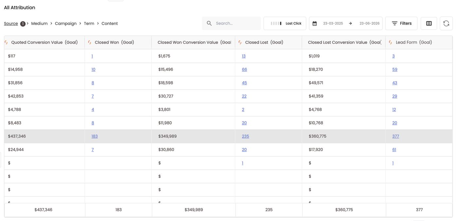Select the Source breadcrumb level
Image resolution: width=458 pixels, height=221 pixels.
[11, 24]
